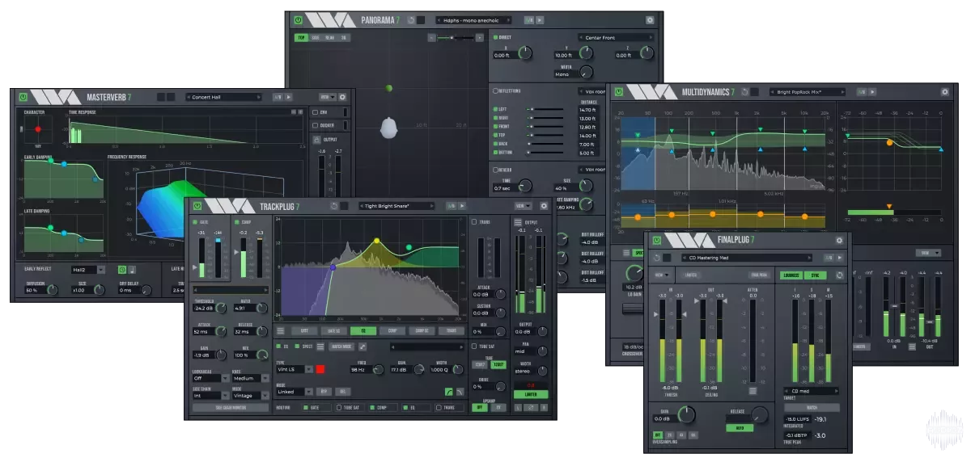Image resolution: width=971 pixels, height=458 pixels.
Task: Switch TrackPlug view to Gate tab
Action: [305, 330]
